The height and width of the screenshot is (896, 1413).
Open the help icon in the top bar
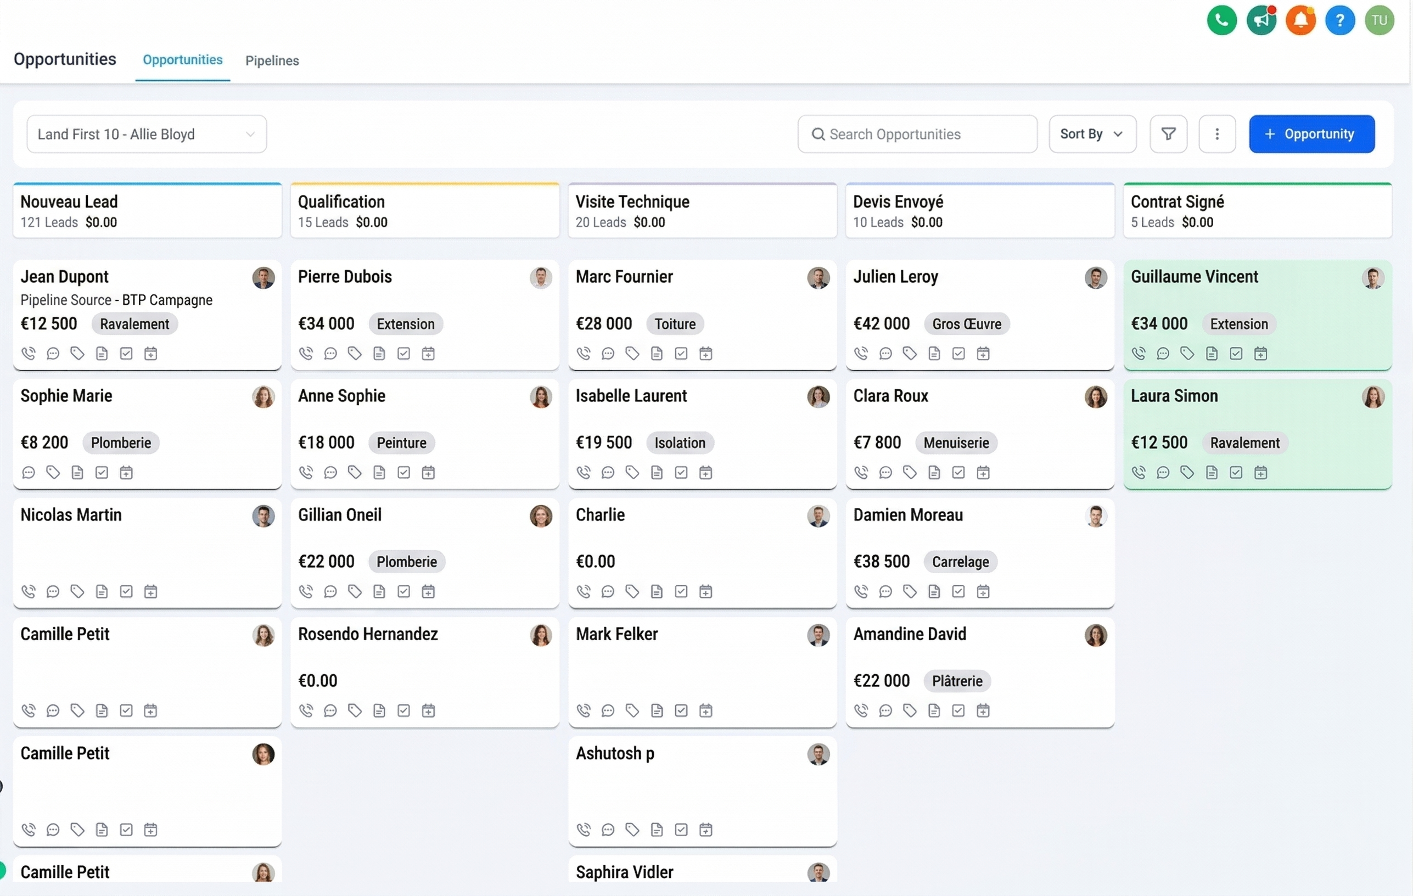point(1340,20)
